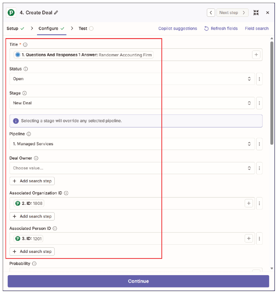Collapse the panel with shrink icon
Screen dimensions: 276x296
click(256, 13)
